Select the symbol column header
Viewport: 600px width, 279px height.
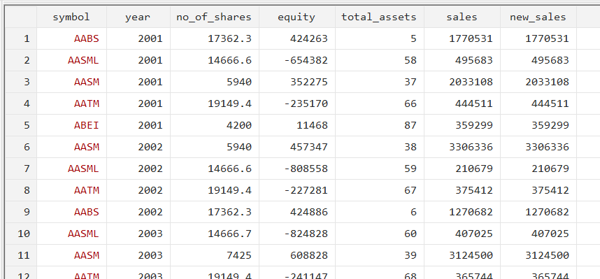pos(71,17)
